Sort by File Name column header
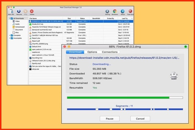 tap(46, 19)
